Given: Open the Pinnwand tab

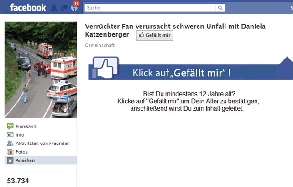Looking at the screenshot, I should 26,126.
